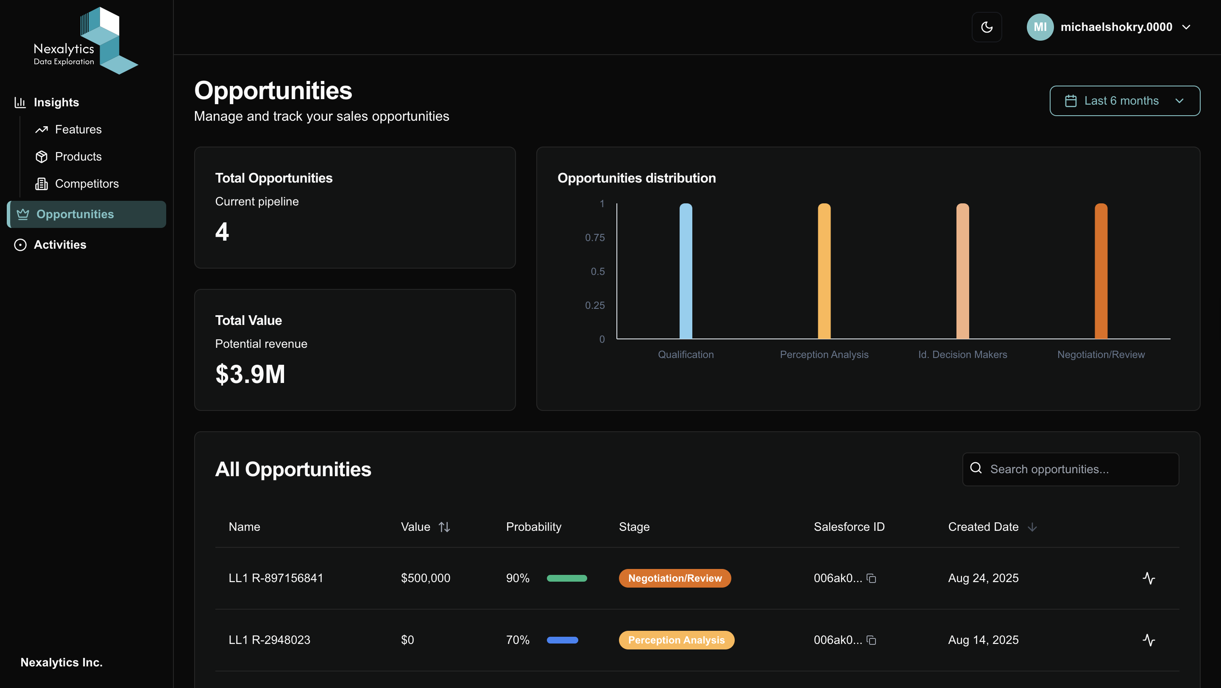
Task: Select the Features trend-line icon
Action: click(x=42, y=129)
